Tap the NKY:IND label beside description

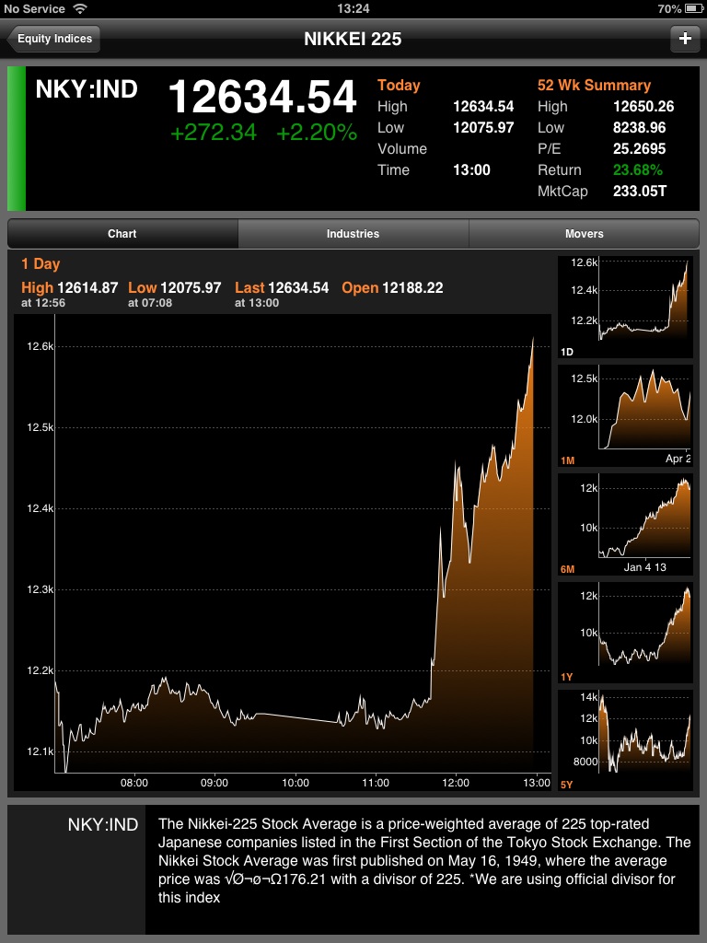tap(103, 824)
